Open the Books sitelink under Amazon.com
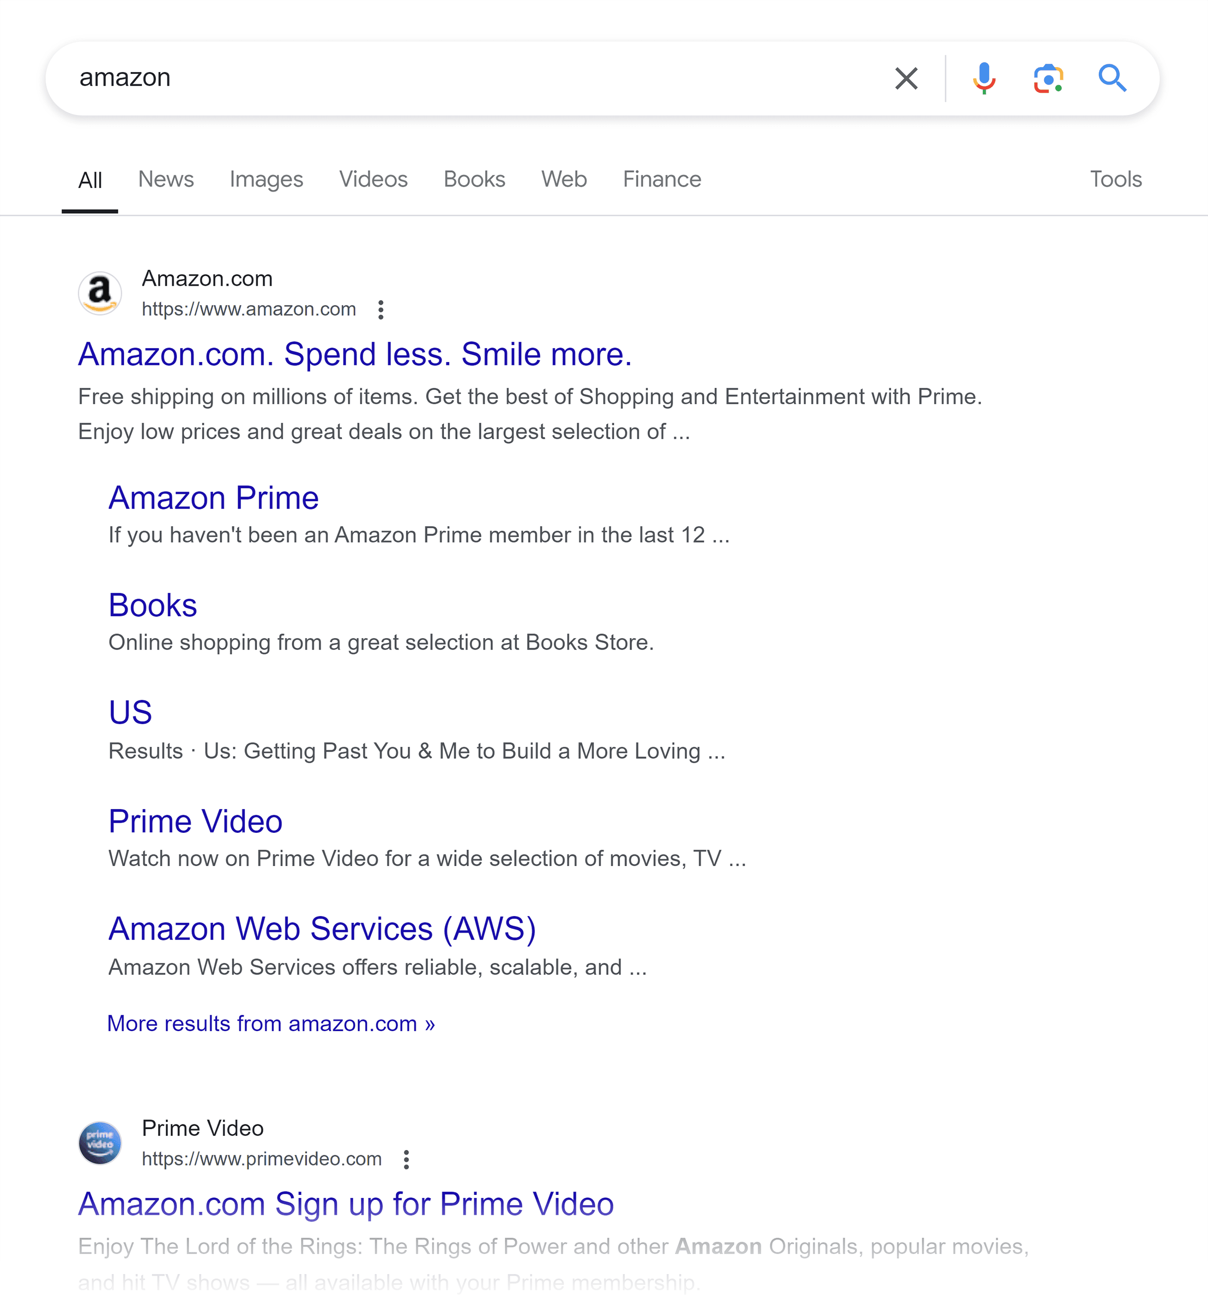Image resolution: width=1208 pixels, height=1309 pixels. click(x=153, y=606)
